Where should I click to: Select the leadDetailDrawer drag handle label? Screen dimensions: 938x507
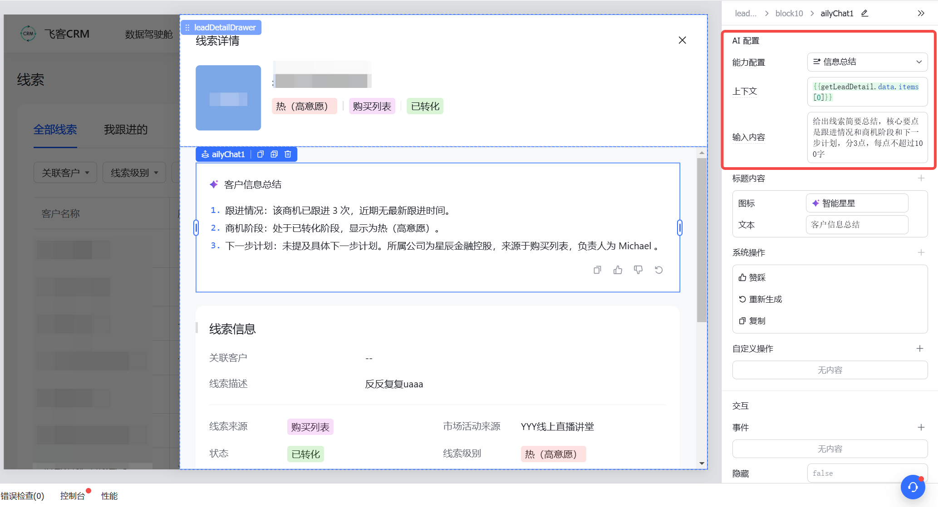click(221, 28)
